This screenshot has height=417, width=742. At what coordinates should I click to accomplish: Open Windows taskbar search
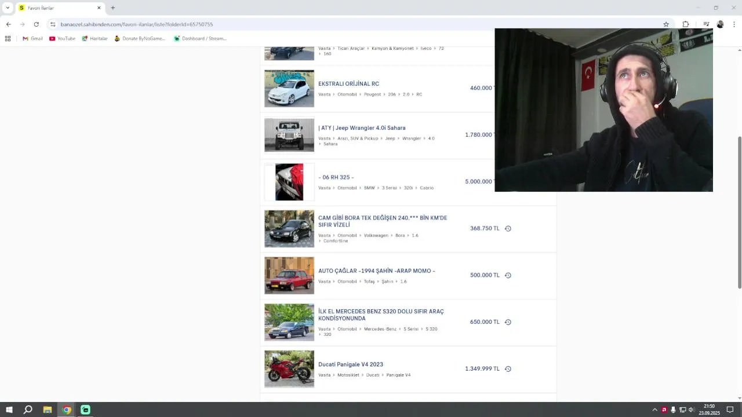[x=28, y=409]
